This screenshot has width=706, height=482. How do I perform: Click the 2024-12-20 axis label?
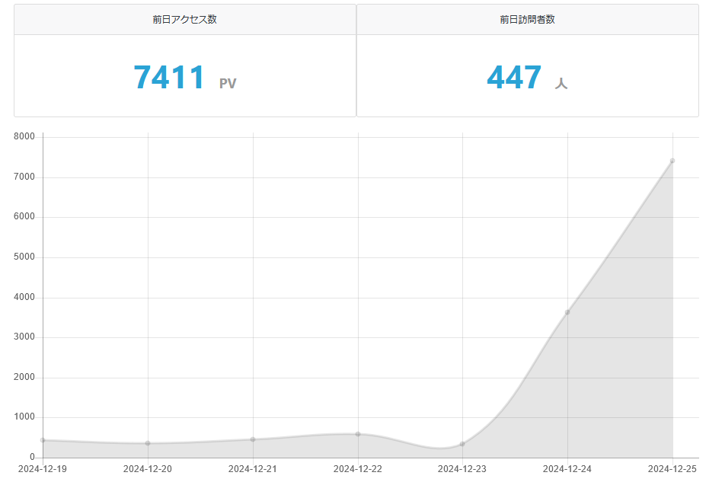[148, 469]
